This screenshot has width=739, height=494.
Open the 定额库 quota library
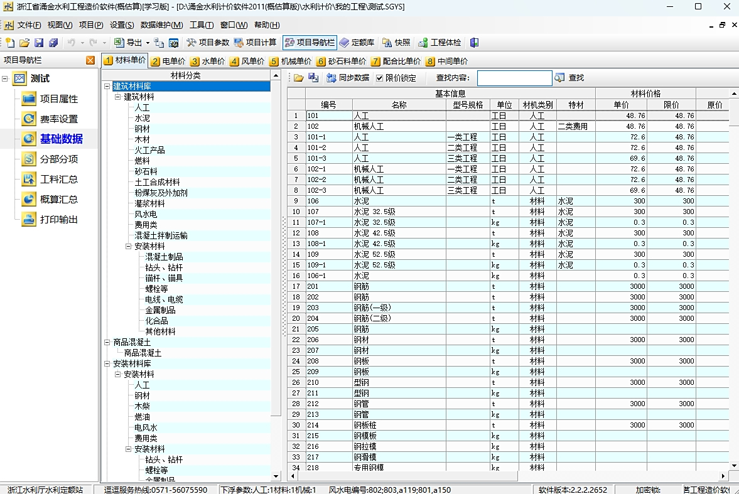(x=357, y=43)
